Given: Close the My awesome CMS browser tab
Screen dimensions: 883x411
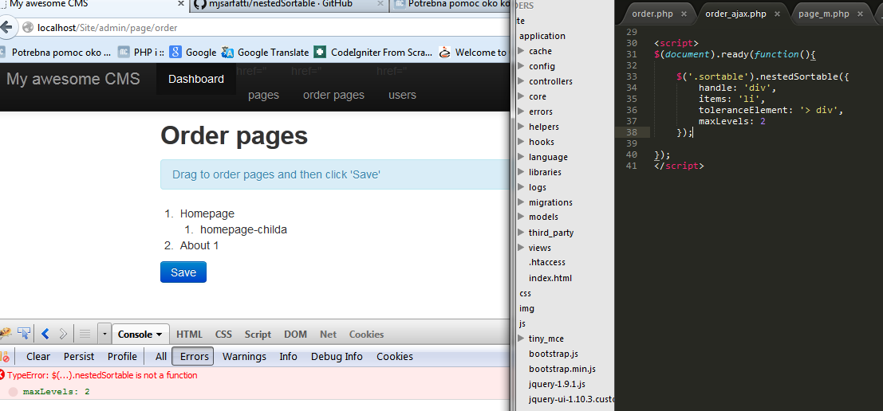Looking at the screenshot, I should pos(179,4).
